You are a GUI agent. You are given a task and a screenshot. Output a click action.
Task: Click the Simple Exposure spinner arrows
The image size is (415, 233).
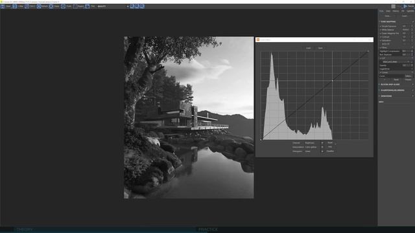click(x=412, y=26)
